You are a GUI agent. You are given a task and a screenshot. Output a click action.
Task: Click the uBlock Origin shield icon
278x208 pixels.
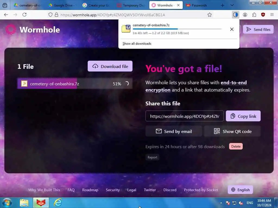click(x=263, y=15)
